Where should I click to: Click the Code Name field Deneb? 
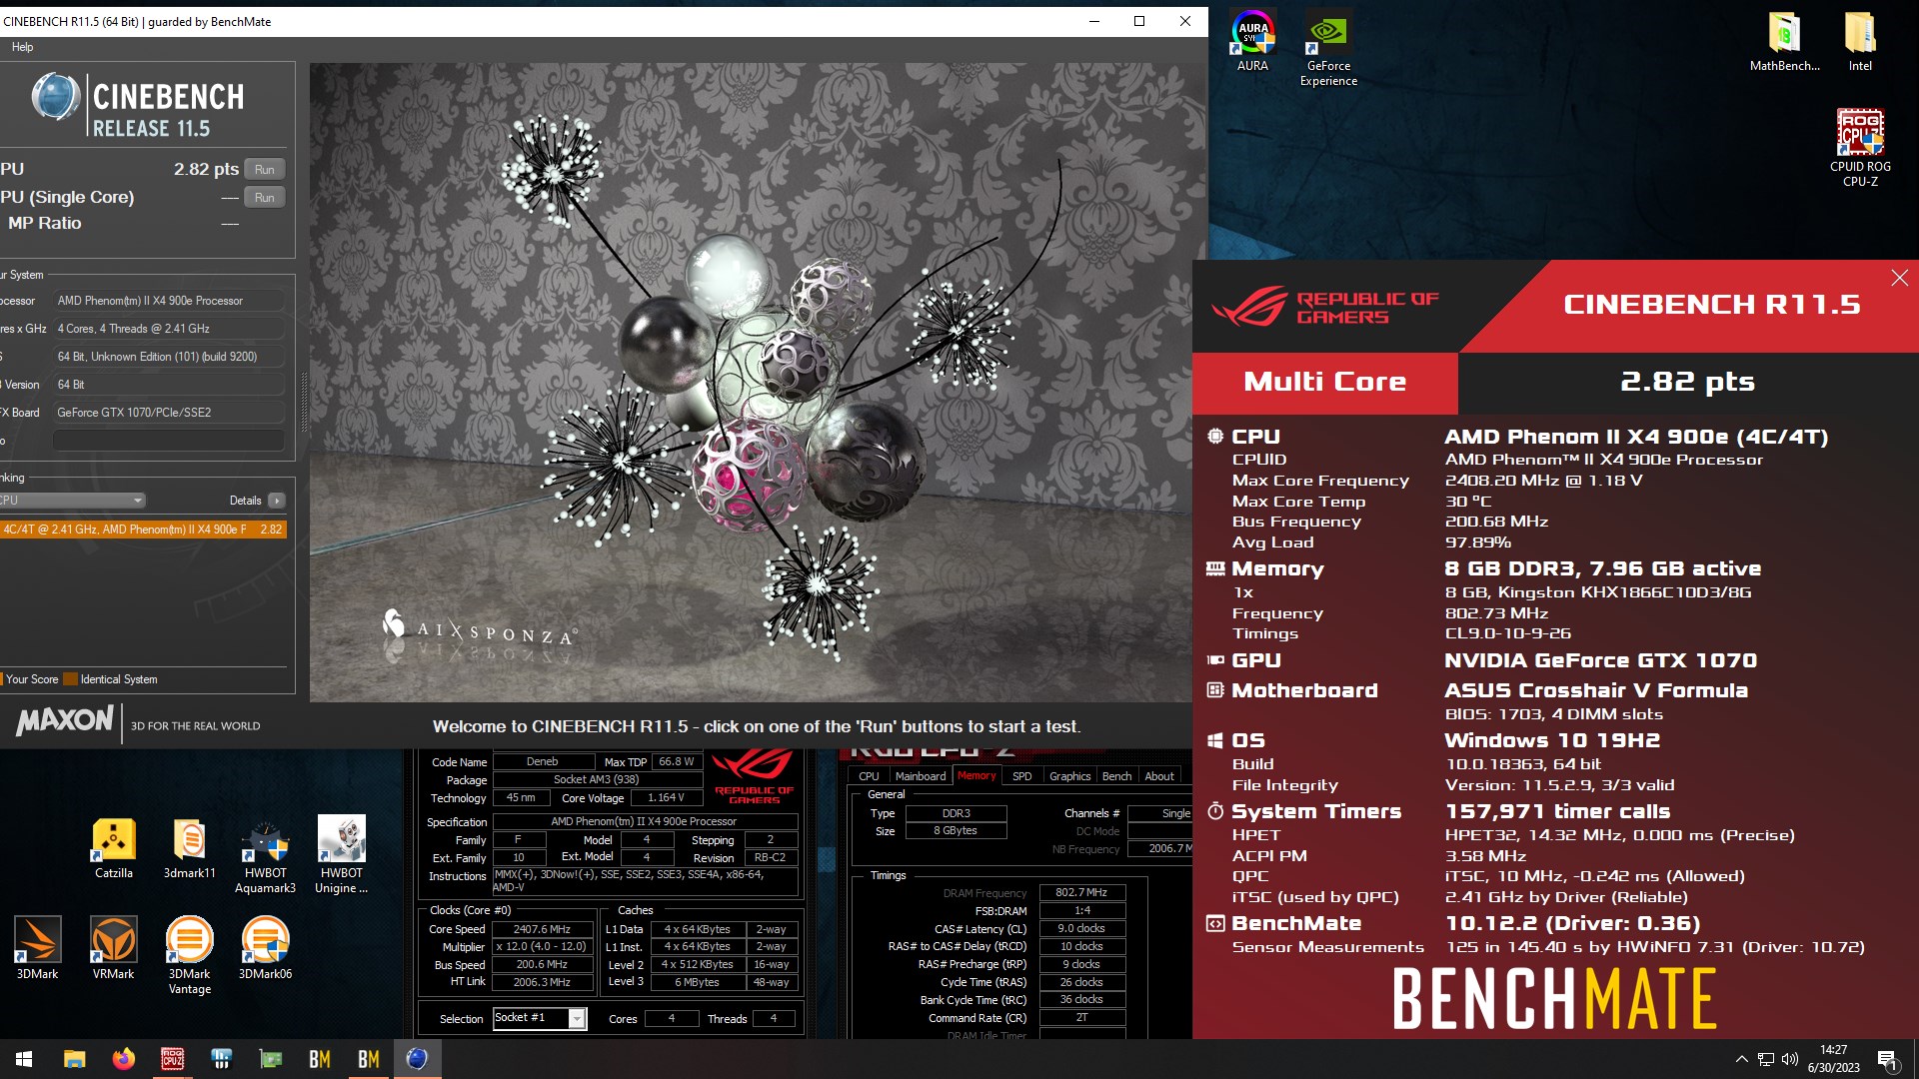point(543,762)
